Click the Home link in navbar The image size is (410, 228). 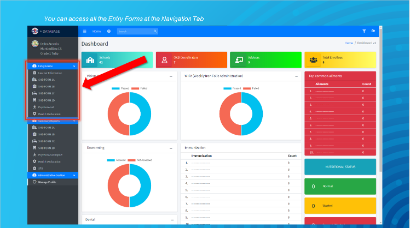coord(96,32)
